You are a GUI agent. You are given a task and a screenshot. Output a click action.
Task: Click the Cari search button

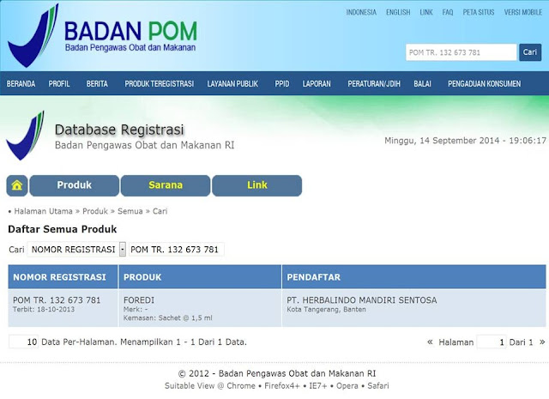tap(530, 52)
